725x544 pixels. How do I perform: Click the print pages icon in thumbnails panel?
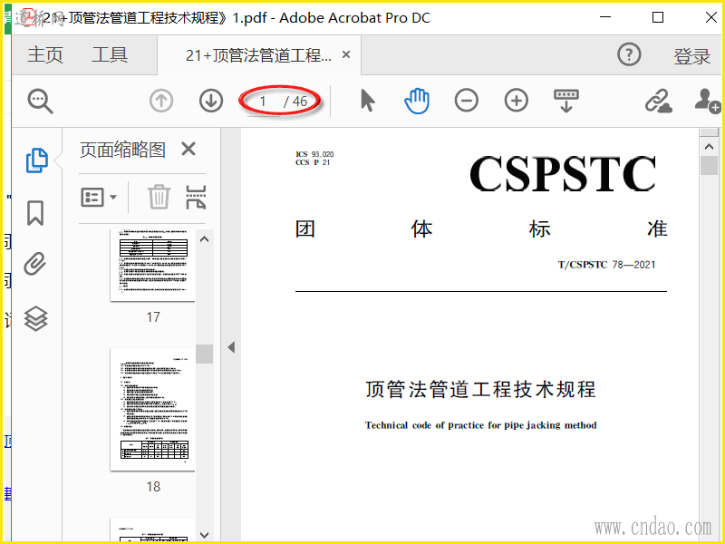[196, 197]
